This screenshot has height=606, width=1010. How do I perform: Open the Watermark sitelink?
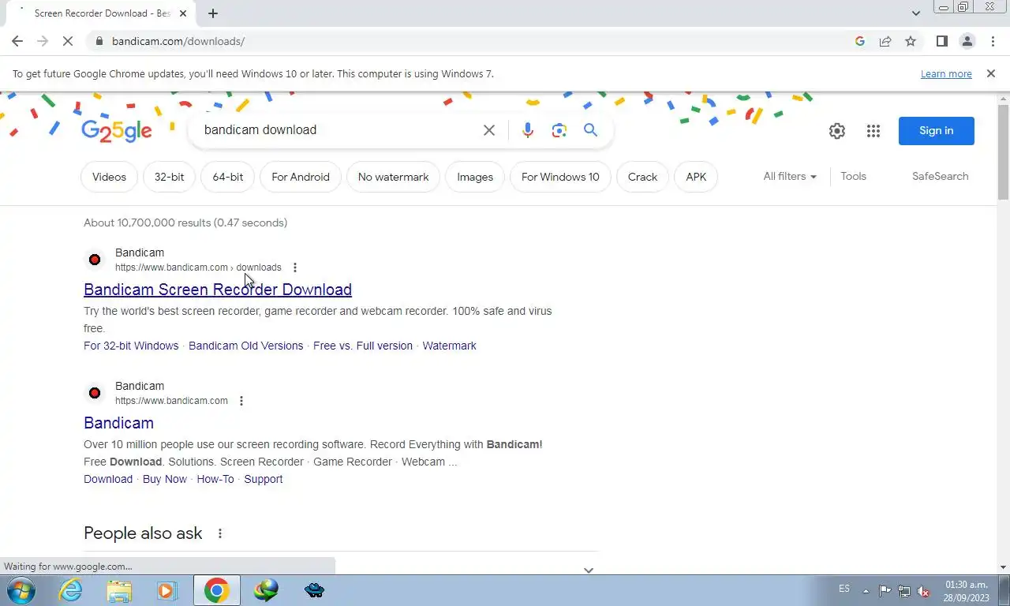click(449, 346)
